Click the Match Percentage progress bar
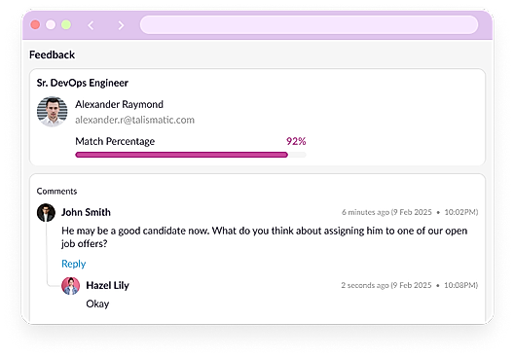The height and width of the screenshot is (358, 515). 191,155
